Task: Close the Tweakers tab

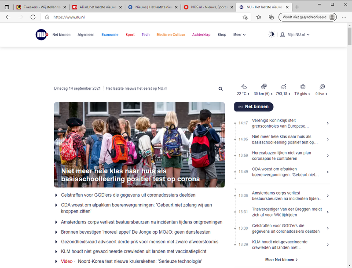Action: pyautogui.click(x=65, y=7)
